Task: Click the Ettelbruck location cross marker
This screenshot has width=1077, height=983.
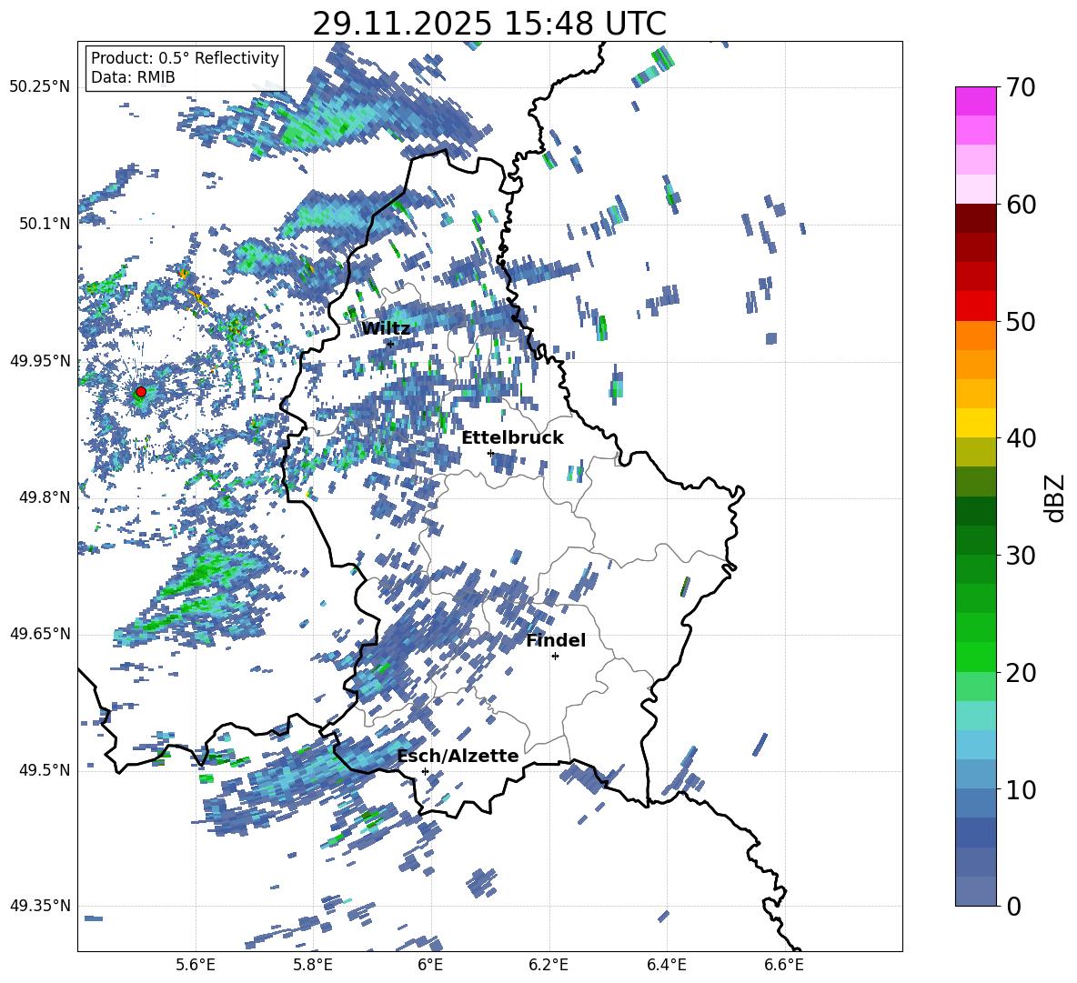Action: (x=490, y=453)
